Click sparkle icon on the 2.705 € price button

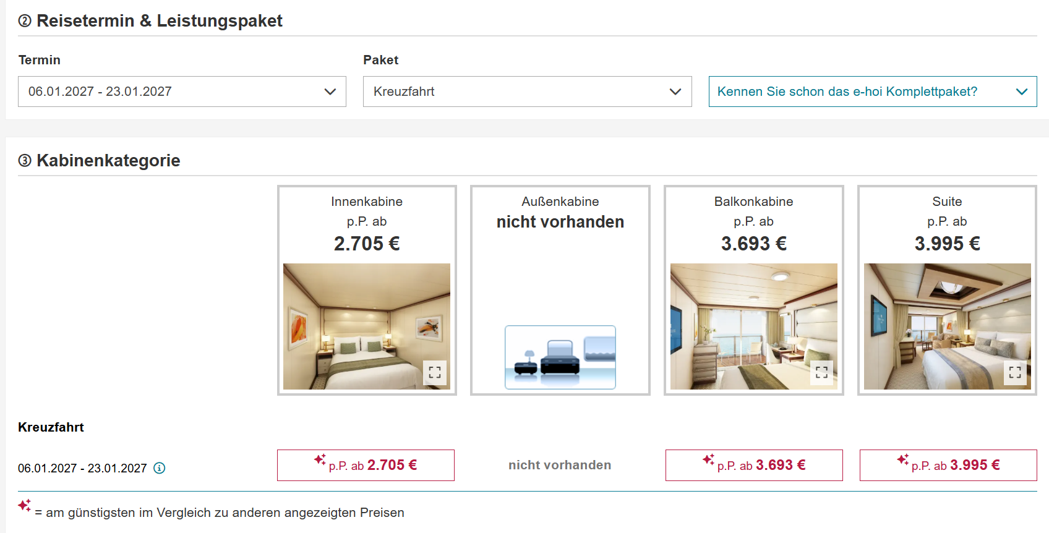pos(320,459)
